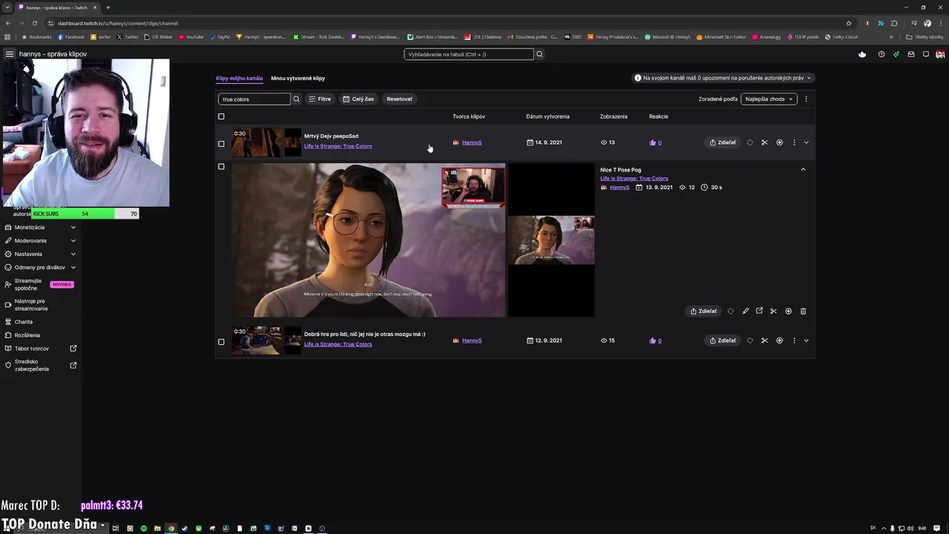
Task: Open the inbox mail icon
Action: tap(911, 54)
